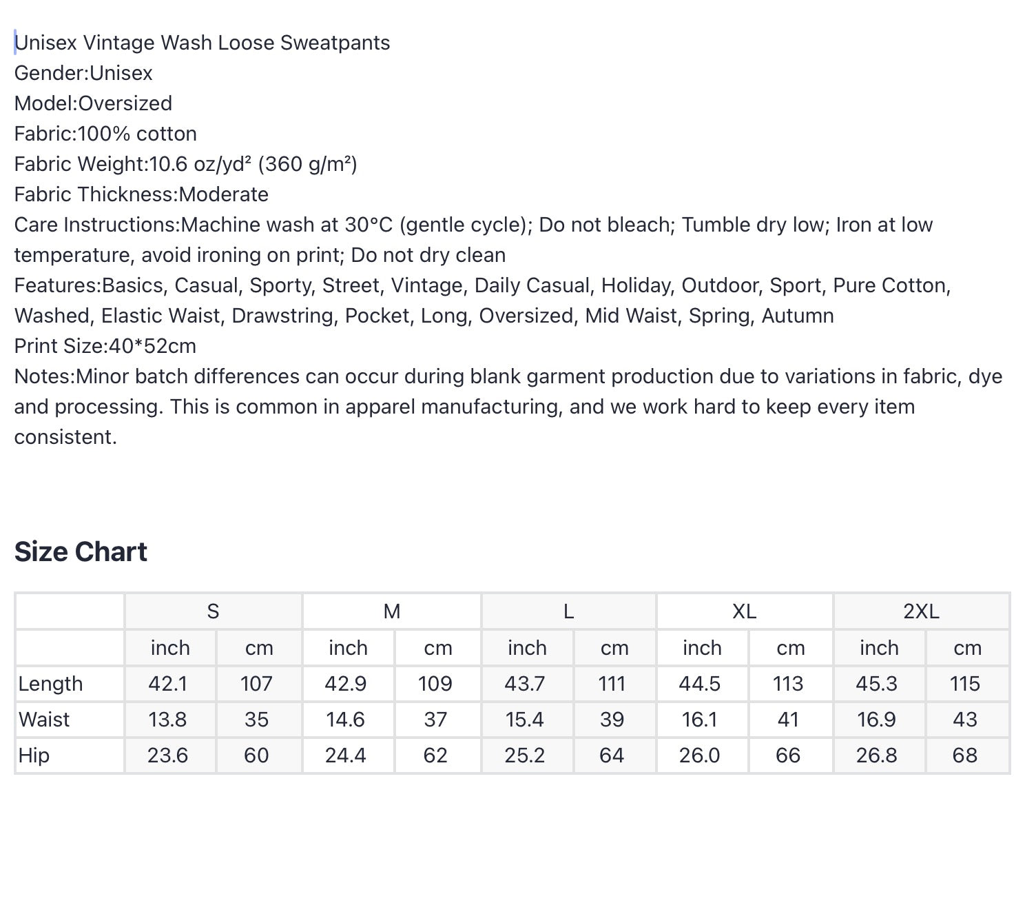Viewport: 1025px width, 923px height.
Task: Click the Hip row label
Action: click(34, 755)
